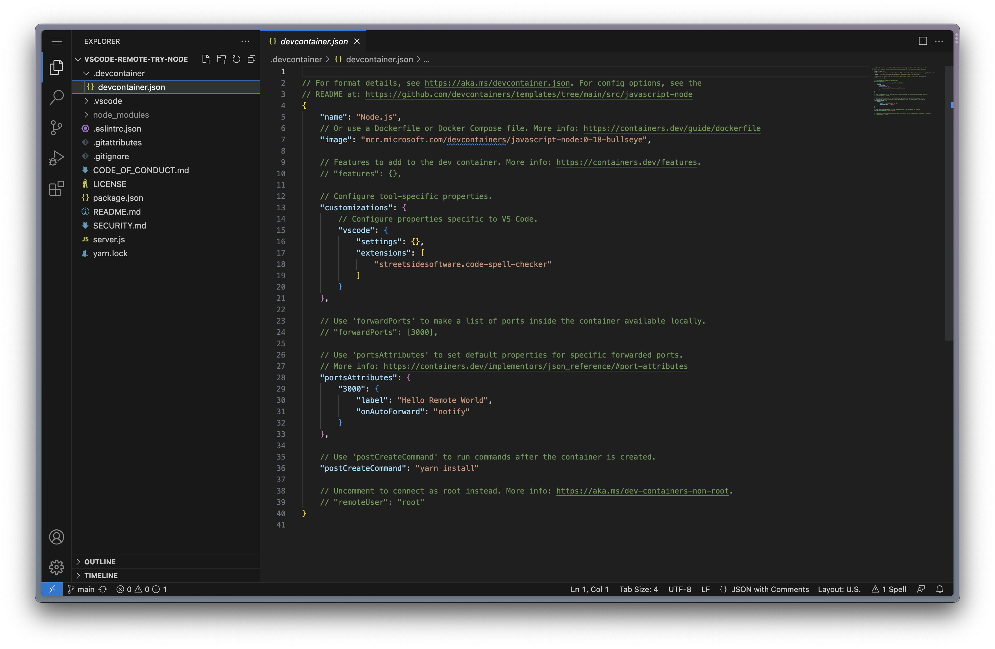Expand the OUTLINE section
The image size is (995, 649).
[100, 562]
